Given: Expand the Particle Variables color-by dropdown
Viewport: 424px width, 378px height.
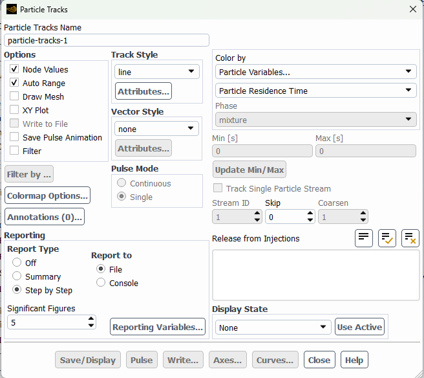Looking at the screenshot, I should coord(316,72).
